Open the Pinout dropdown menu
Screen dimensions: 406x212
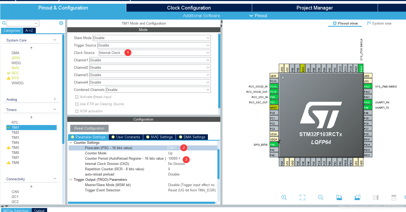pos(258,16)
